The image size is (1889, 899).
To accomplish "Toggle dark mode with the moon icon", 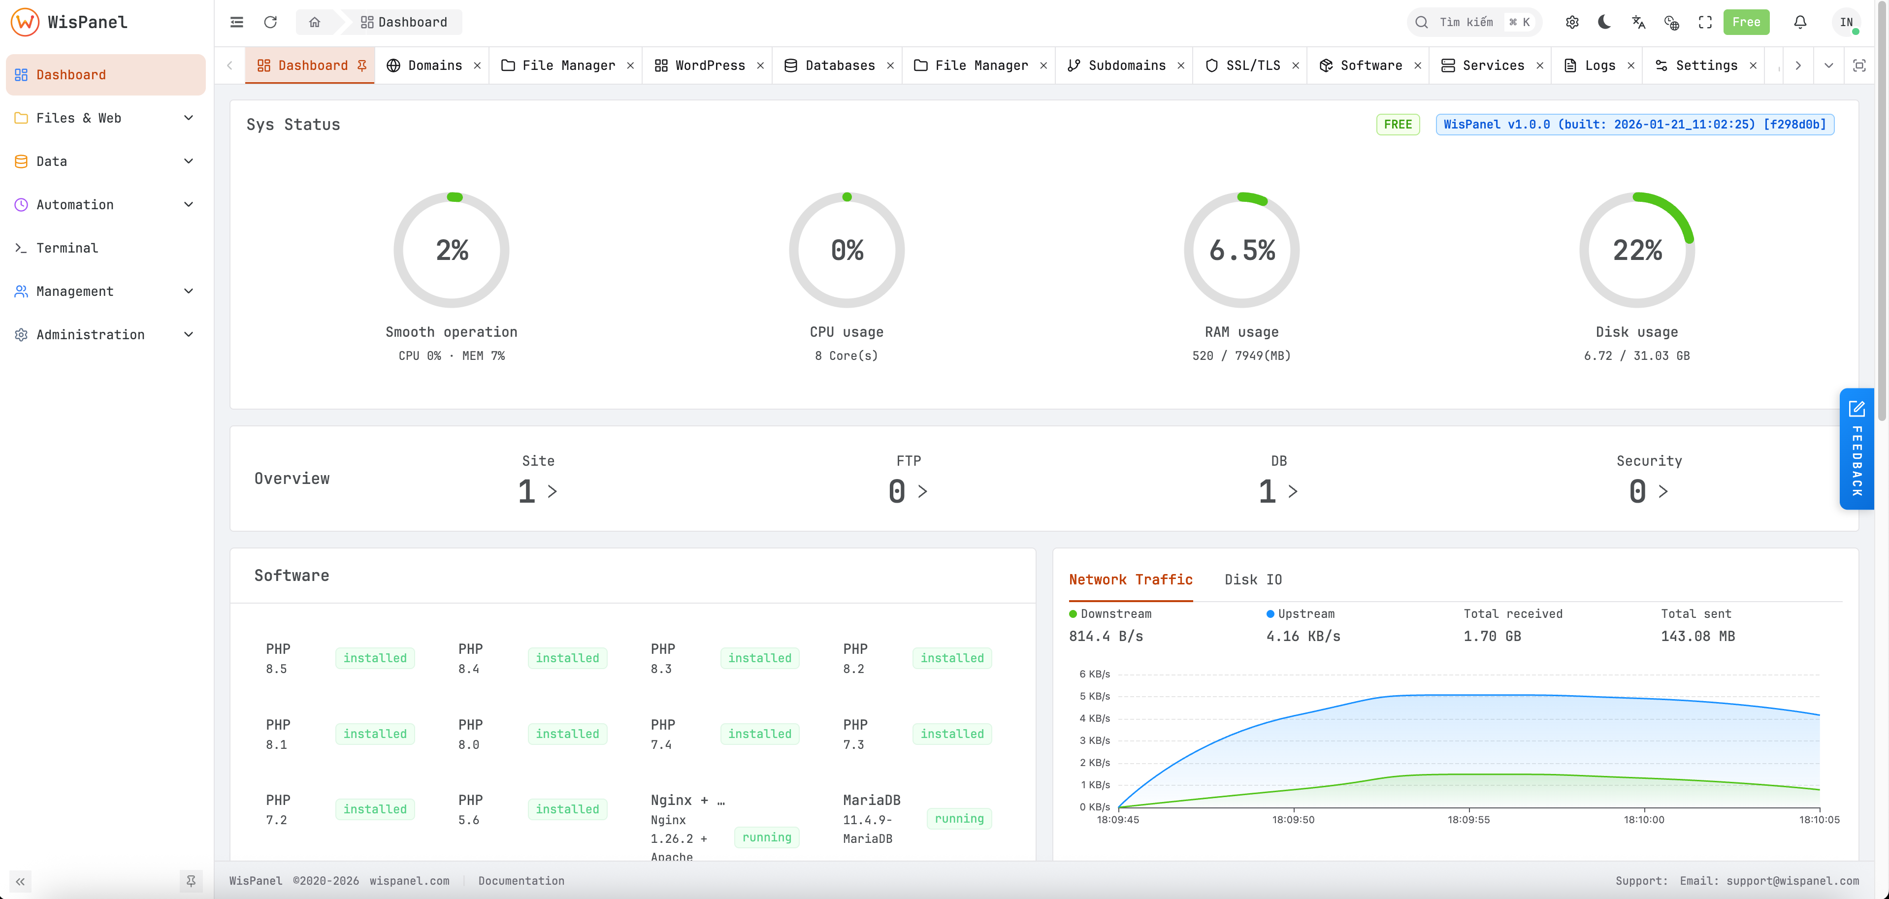I will pyautogui.click(x=1604, y=22).
